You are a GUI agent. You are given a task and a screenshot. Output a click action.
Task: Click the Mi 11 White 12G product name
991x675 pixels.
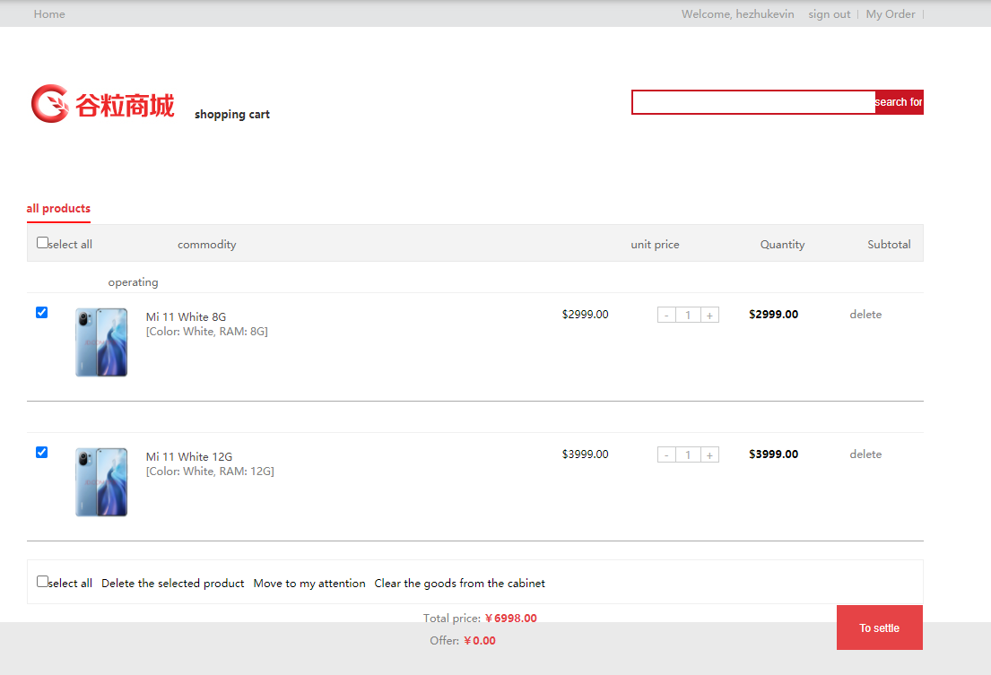tap(189, 456)
